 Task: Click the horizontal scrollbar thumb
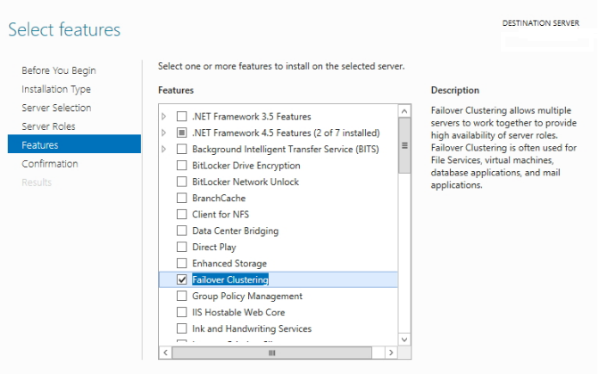tap(272, 353)
